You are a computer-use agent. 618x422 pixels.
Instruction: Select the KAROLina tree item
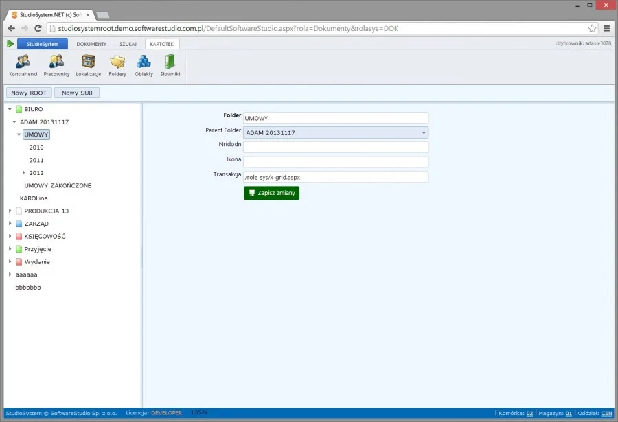point(34,198)
